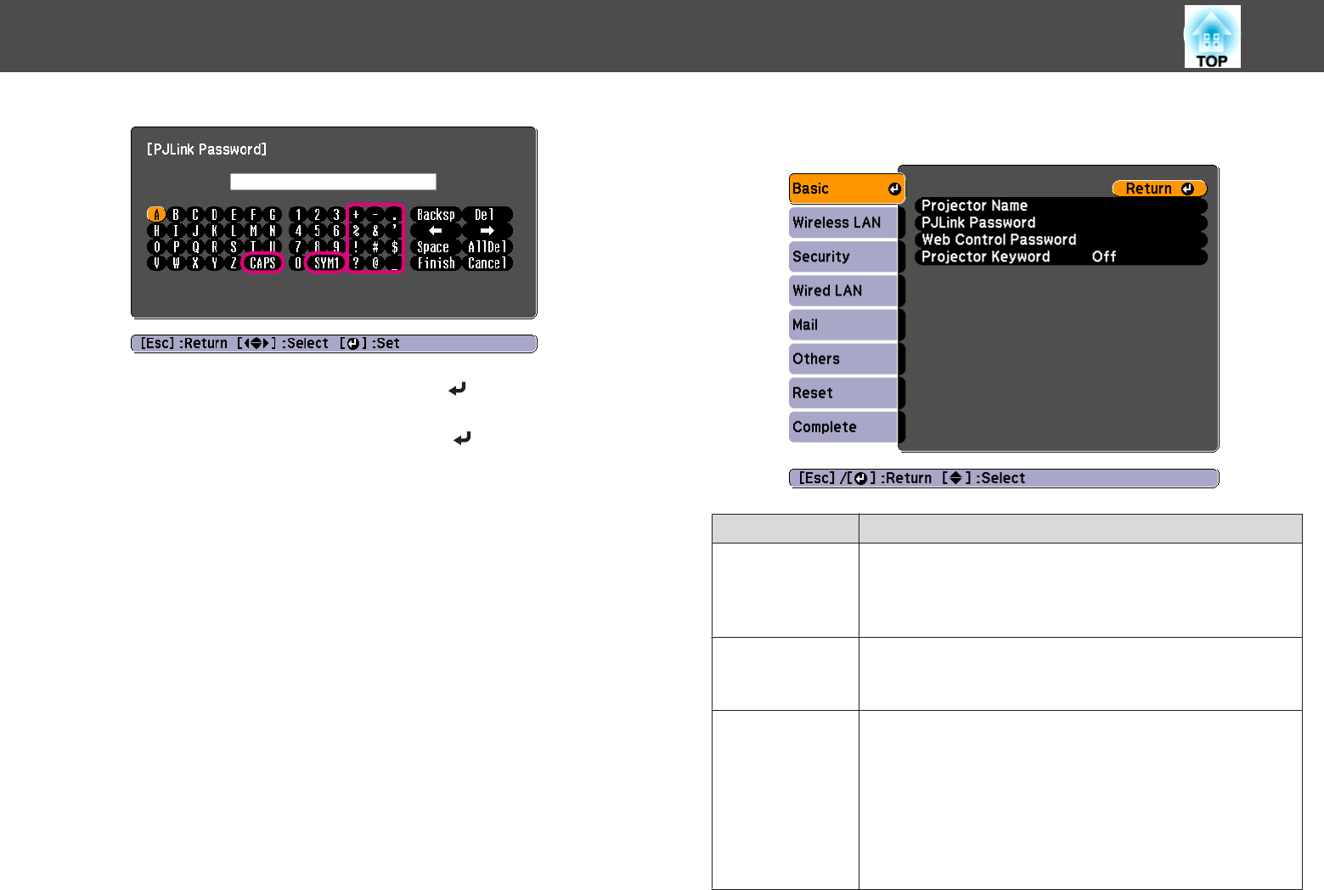Select the Mail menu tab
This screenshot has width=1324, height=890.
(x=844, y=324)
